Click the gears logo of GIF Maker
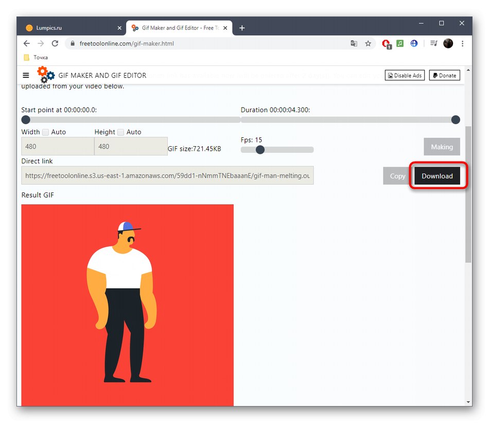Viewport: 489px width, 423px height. [45, 75]
